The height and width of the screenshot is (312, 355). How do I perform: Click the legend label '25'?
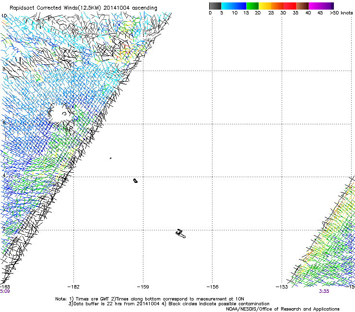(271, 13)
